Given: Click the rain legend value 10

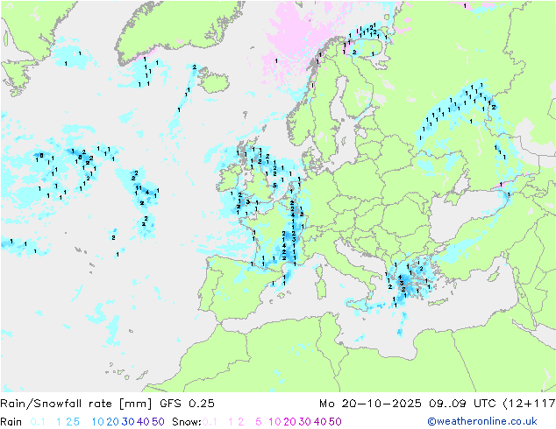Looking at the screenshot, I should (x=97, y=422).
